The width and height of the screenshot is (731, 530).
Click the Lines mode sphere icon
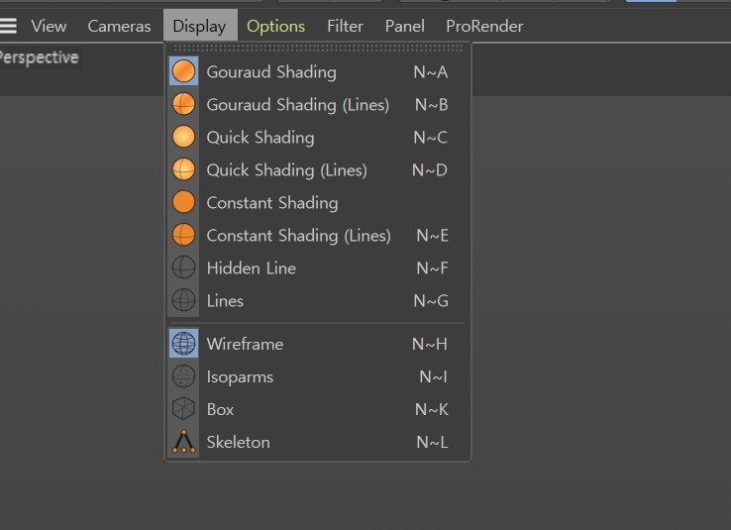tap(183, 300)
